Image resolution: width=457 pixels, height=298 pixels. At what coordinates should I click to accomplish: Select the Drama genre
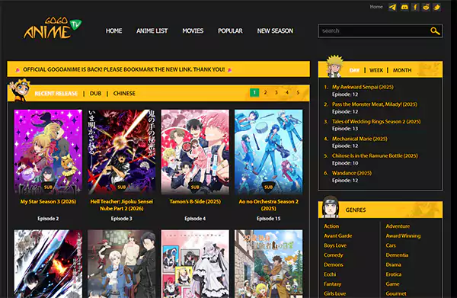point(394,264)
